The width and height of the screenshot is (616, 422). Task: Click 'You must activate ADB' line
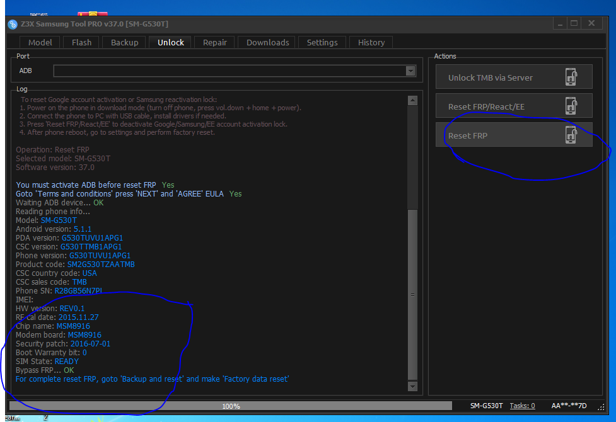95,185
